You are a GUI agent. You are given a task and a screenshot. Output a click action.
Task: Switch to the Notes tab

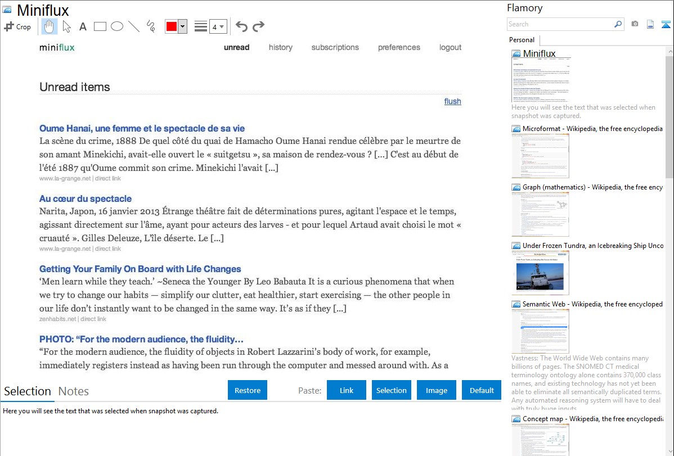click(74, 391)
